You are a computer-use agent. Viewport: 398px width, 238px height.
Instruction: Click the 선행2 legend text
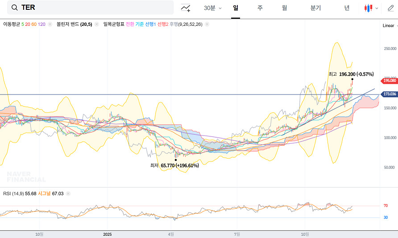pos(163,25)
